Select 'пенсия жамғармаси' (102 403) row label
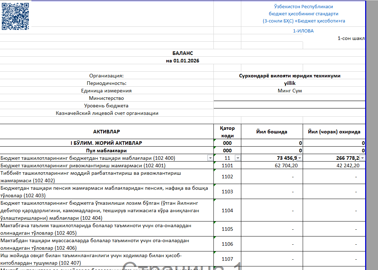This screenshot has width=378, height=270. tap(107, 192)
